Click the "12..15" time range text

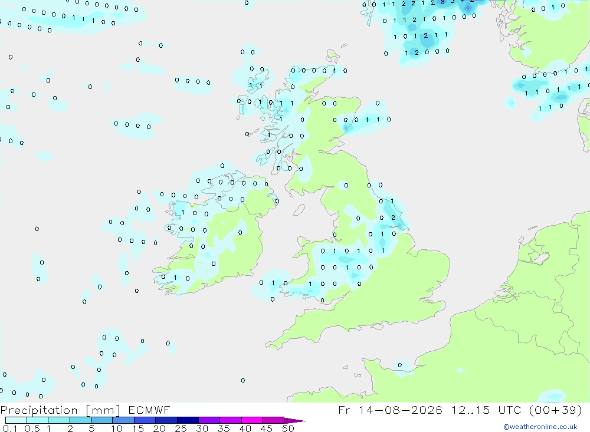coord(471,410)
